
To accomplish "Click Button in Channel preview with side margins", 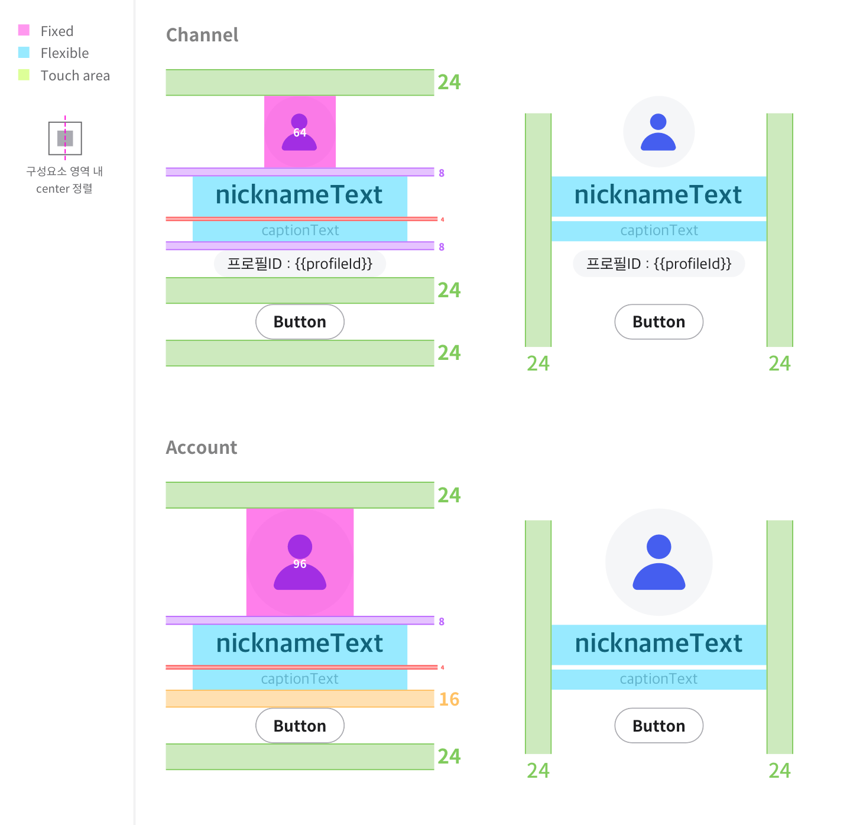I will coord(658,322).
